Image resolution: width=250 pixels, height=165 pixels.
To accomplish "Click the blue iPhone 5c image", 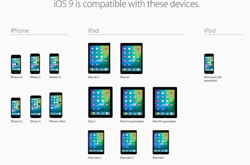I will pos(54,64).
